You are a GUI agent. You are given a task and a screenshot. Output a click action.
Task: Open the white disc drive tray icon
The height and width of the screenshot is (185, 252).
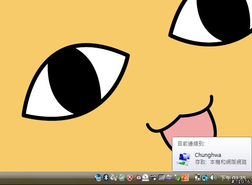tap(146, 178)
